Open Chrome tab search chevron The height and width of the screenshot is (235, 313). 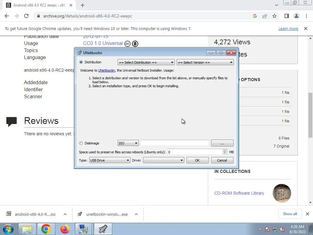click(276, 5)
